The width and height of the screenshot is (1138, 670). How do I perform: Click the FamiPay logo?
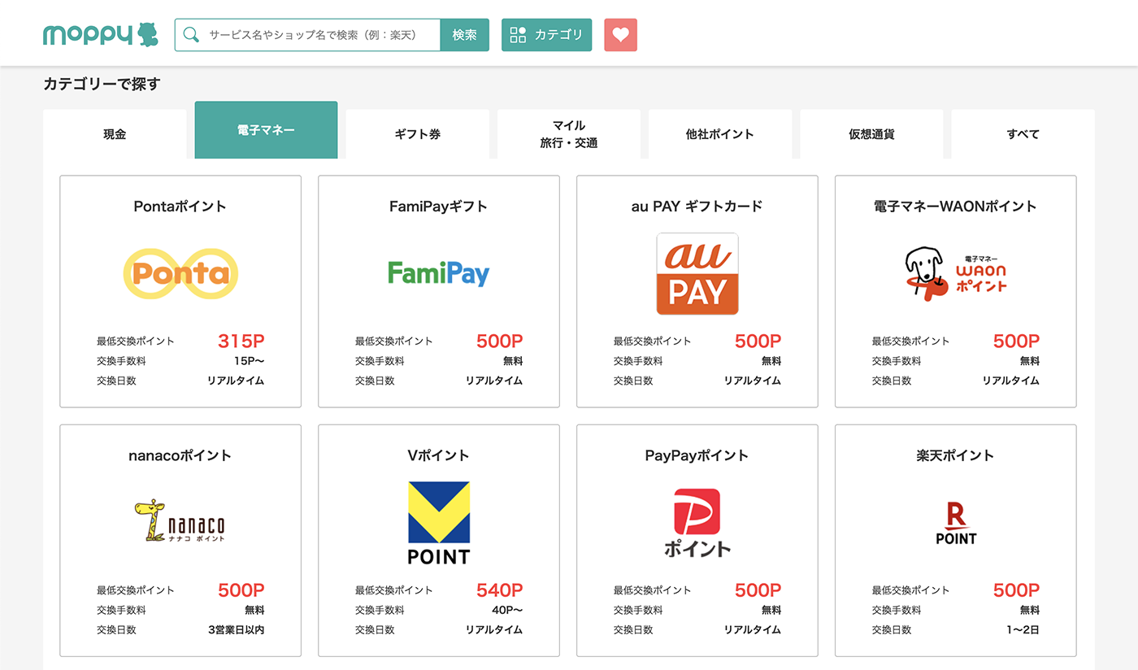[x=439, y=273]
